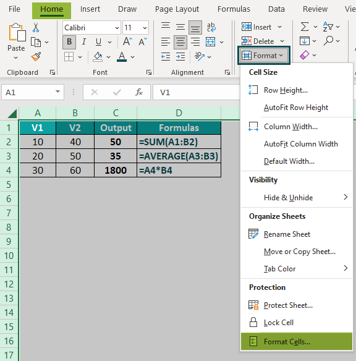This screenshot has height=361, width=356.
Task: Choose Format Cells from the menu
Action: click(297, 341)
